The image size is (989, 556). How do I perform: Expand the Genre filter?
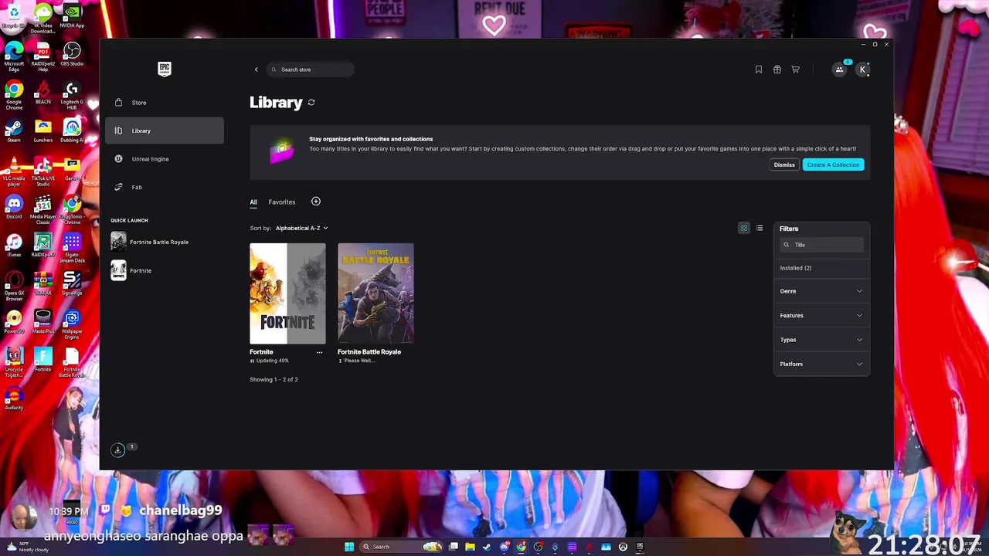[821, 291]
